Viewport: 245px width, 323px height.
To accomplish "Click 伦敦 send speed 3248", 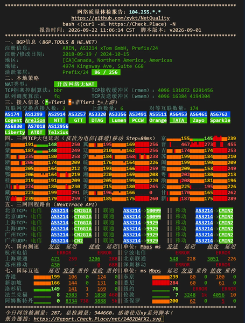I will [x=190, y=295].
